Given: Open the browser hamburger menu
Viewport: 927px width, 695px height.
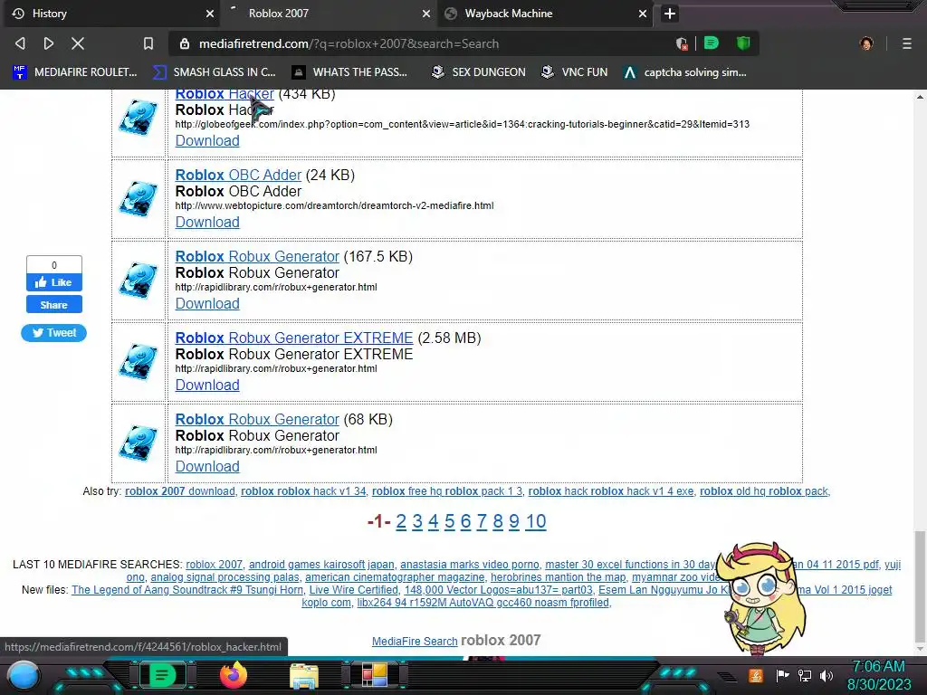Looking at the screenshot, I should [907, 43].
